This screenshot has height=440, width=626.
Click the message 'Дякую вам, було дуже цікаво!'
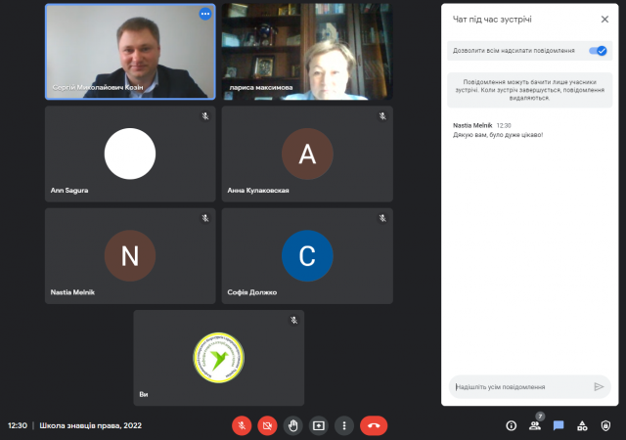click(498, 135)
